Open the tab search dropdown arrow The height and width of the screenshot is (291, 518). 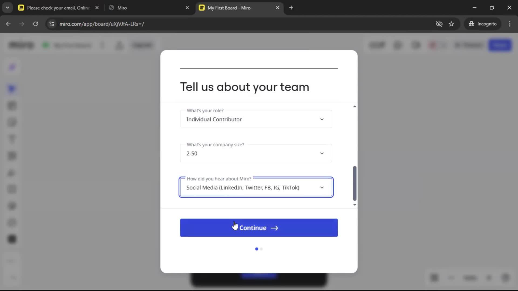point(8,8)
